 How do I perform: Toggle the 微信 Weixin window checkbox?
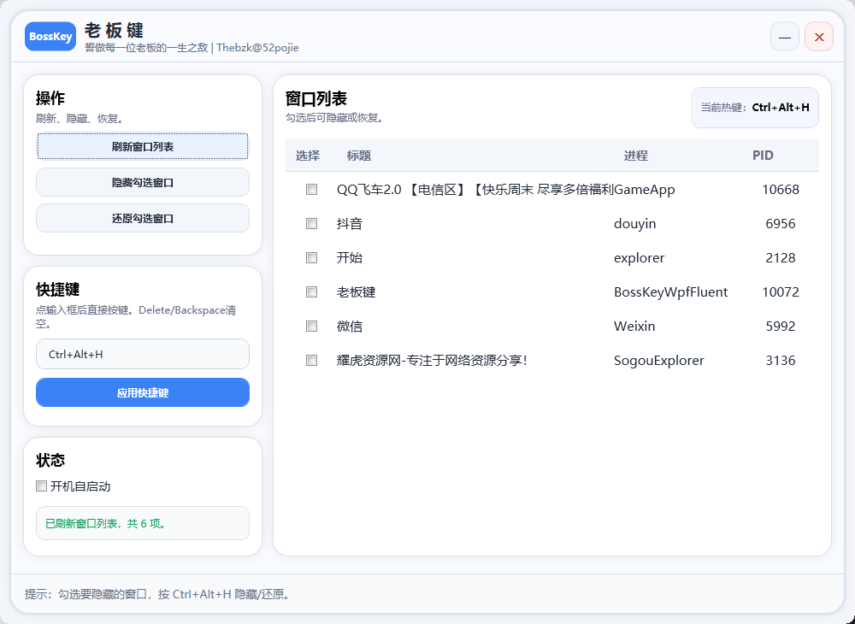pyautogui.click(x=311, y=327)
